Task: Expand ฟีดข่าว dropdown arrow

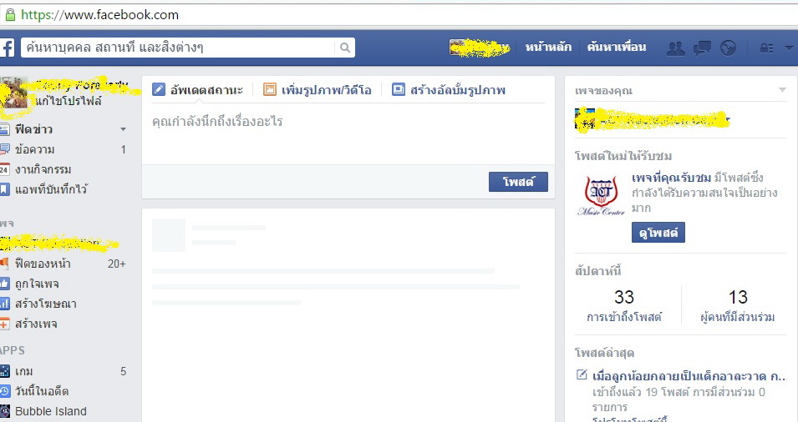Action: point(123,129)
